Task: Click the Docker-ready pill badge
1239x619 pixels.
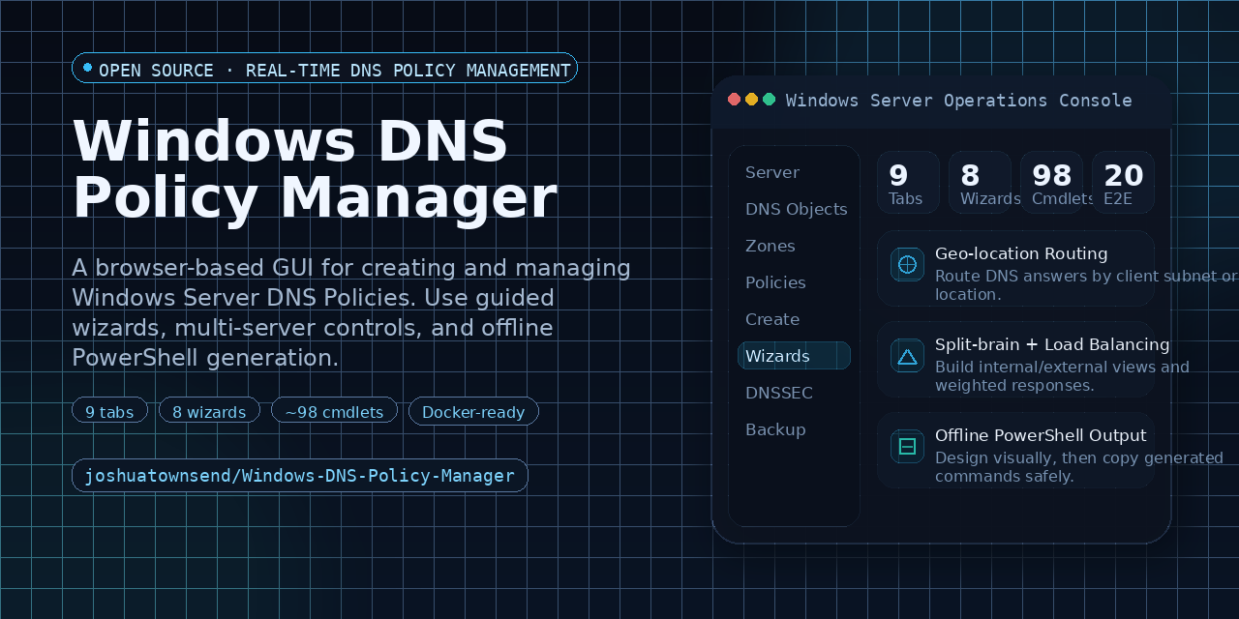Action: (473, 412)
